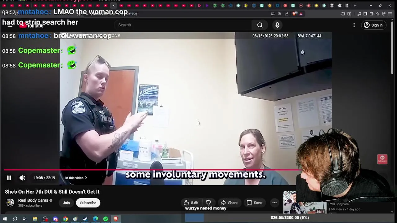The image size is (397, 223).
Task: Launch Spotify from the taskbar
Action: pos(105,219)
